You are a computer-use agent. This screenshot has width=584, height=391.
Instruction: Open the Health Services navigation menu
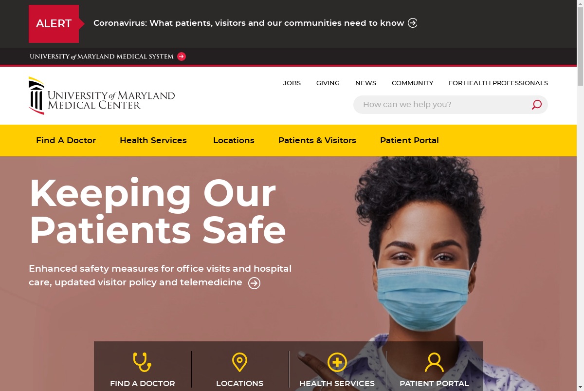[153, 140]
